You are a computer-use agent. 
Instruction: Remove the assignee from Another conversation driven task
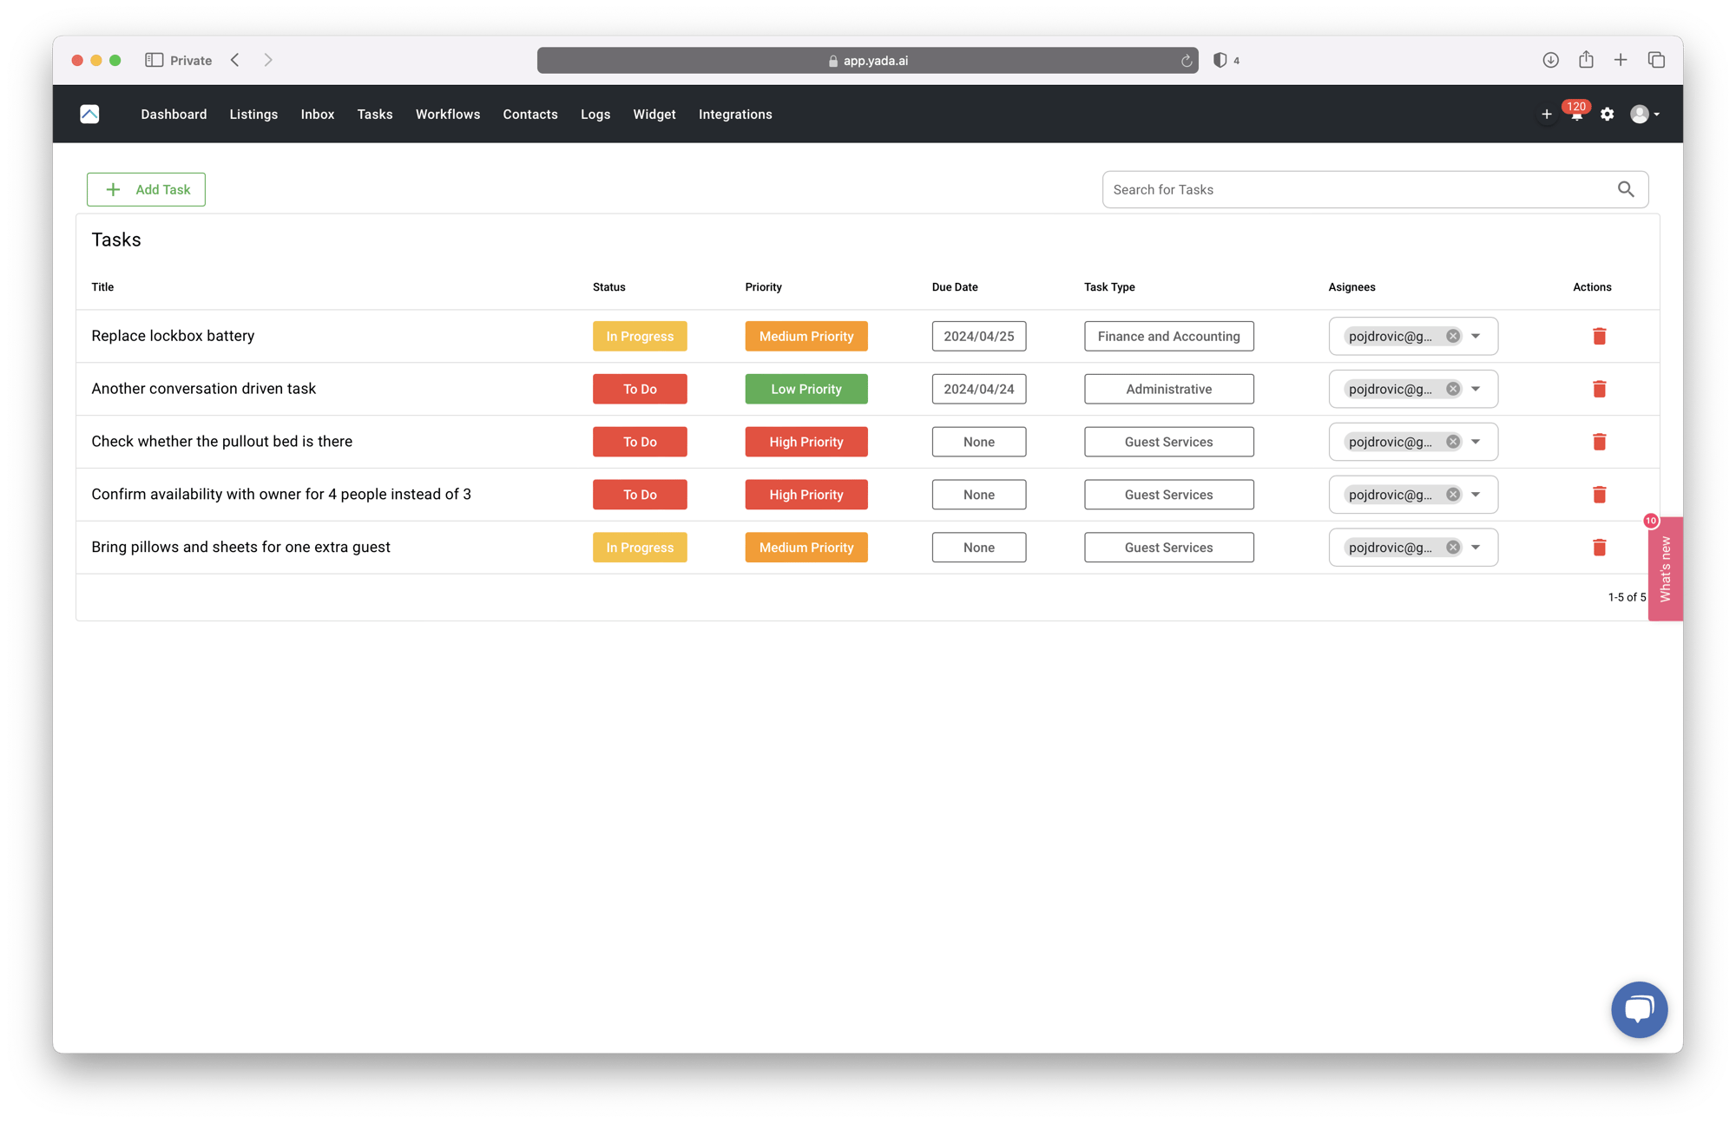coord(1452,389)
